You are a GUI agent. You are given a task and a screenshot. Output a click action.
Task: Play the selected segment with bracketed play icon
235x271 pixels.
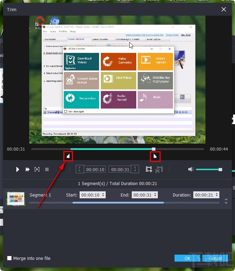(x=37, y=169)
